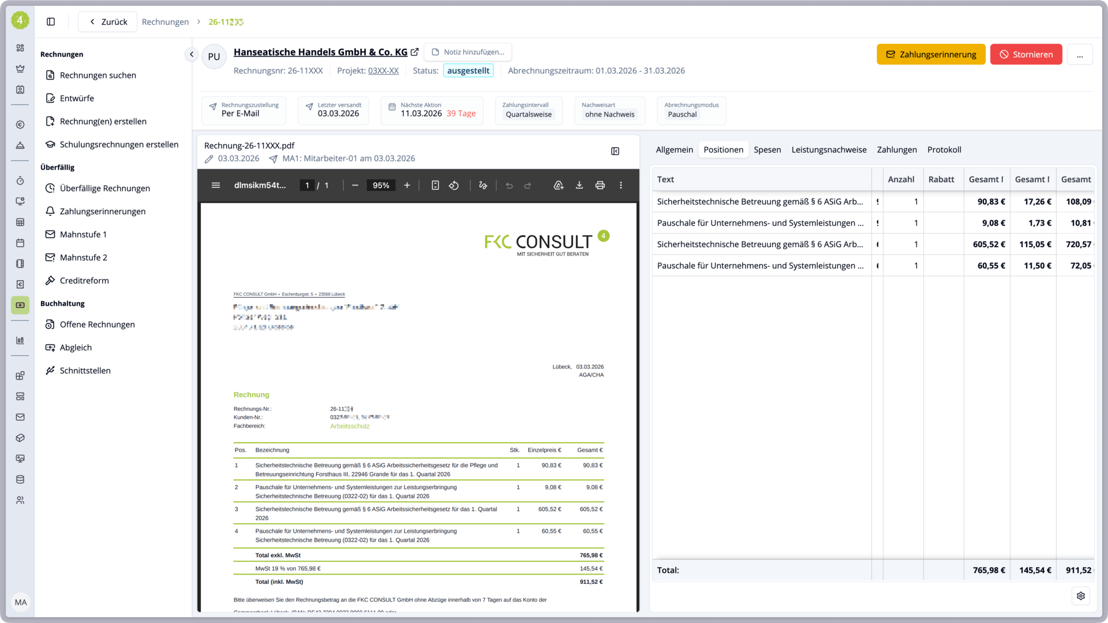Open Überfällige Rechnungen in sidebar
1108x623 pixels.
pyautogui.click(x=104, y=188)
